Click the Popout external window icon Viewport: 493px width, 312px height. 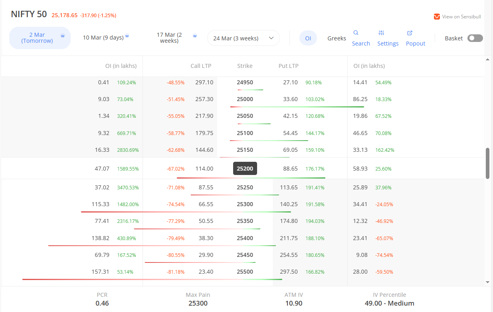(x=410, y=33)
